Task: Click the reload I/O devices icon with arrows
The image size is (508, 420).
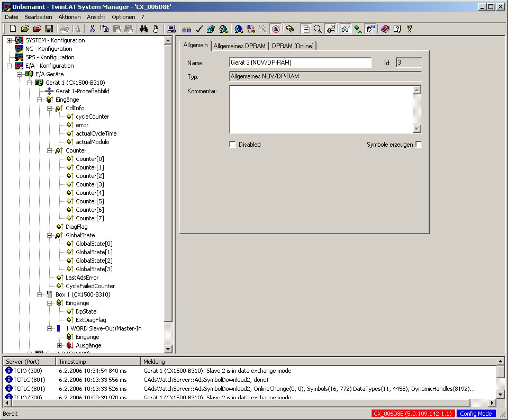Action: coord(250,29)
